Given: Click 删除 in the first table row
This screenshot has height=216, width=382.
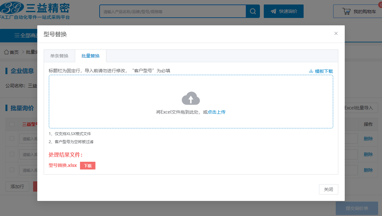Looking at the screenshot, I should [368, 139].
